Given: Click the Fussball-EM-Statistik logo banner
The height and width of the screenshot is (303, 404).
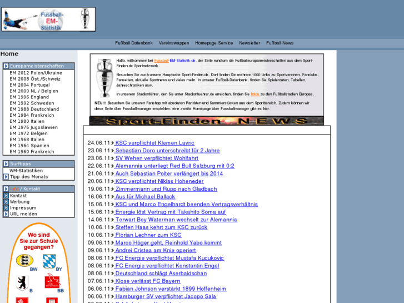Looking at the screenshot, I should tap(48, 19).
